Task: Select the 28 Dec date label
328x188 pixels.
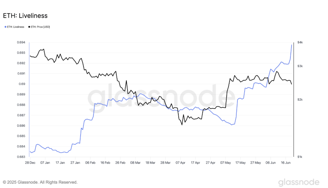Action: 30,162
